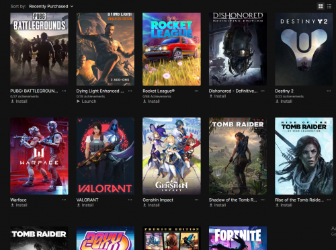Open the Shadow of the Tomb Raider options menu
This screenshot has width=336, height=250.
pyautogui.click(x=263, y=200)
